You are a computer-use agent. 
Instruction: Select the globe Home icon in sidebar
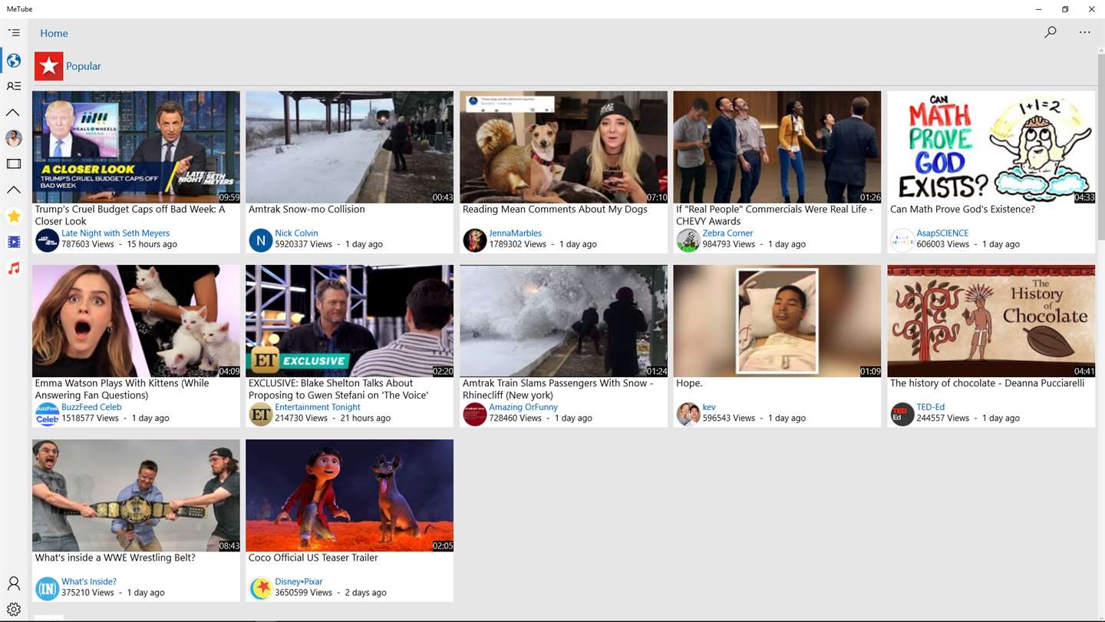14,60
